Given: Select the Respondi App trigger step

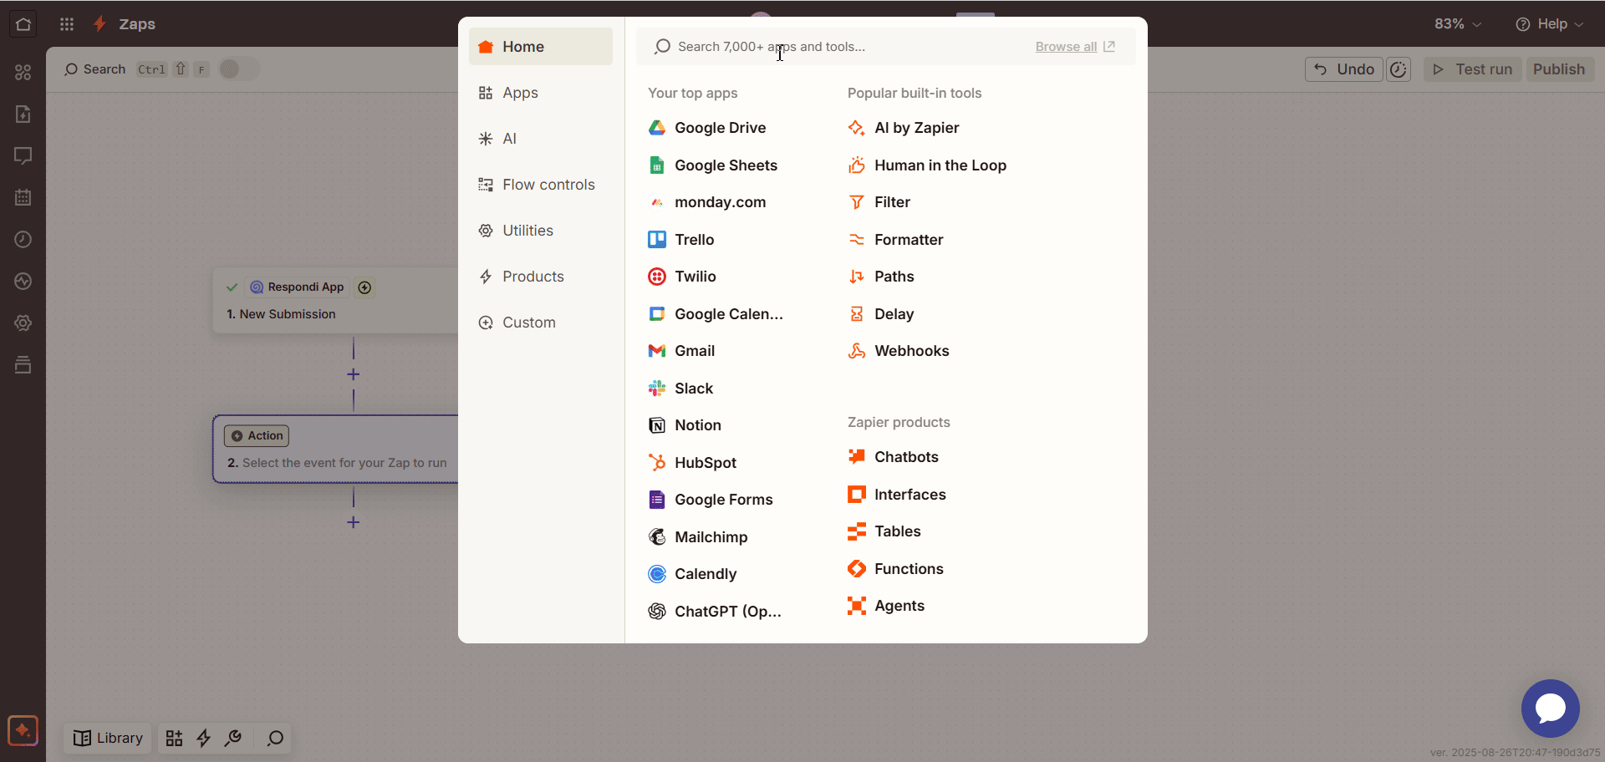Looking at the screenshot, I should (x=336, y=301).
